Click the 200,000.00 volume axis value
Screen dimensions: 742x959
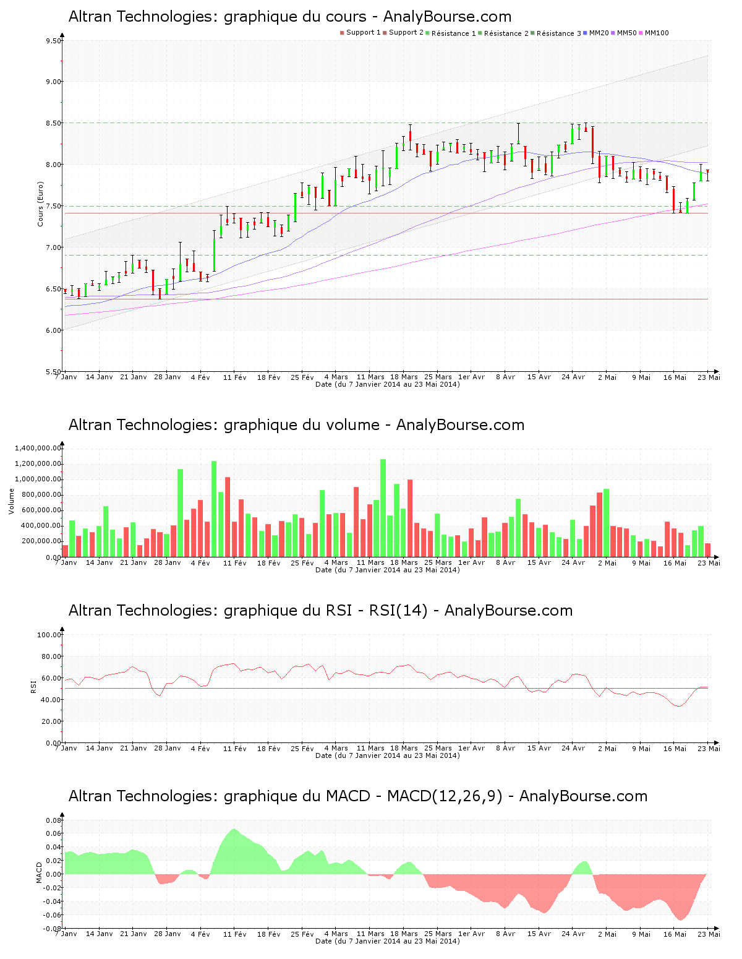coord(42,541)
